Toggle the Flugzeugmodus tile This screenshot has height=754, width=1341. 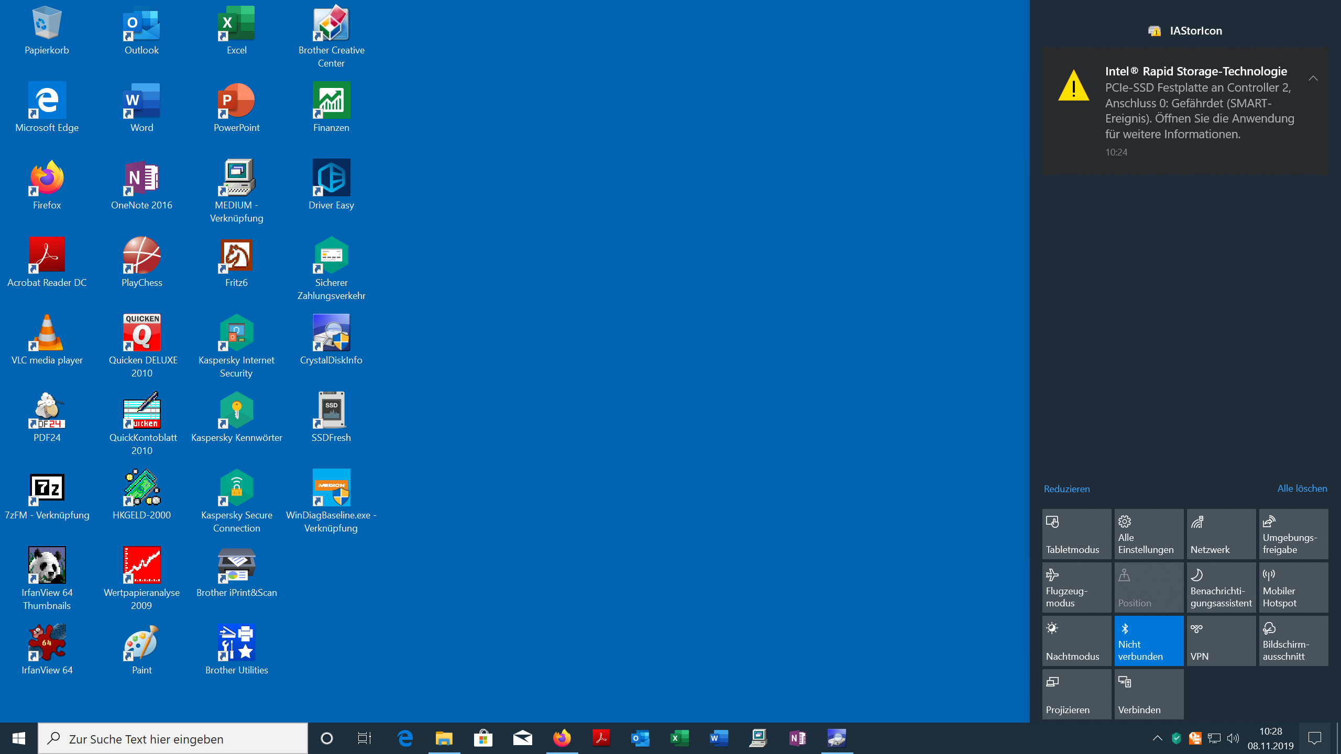point(1076,587)
